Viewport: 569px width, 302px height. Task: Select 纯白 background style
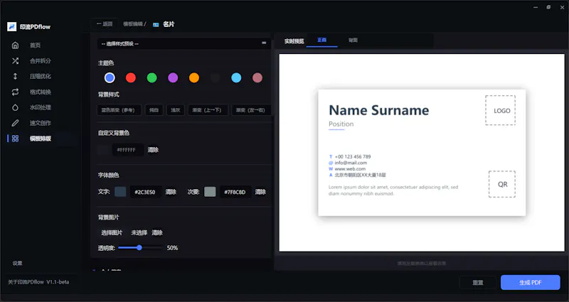(x=154, y=110)
